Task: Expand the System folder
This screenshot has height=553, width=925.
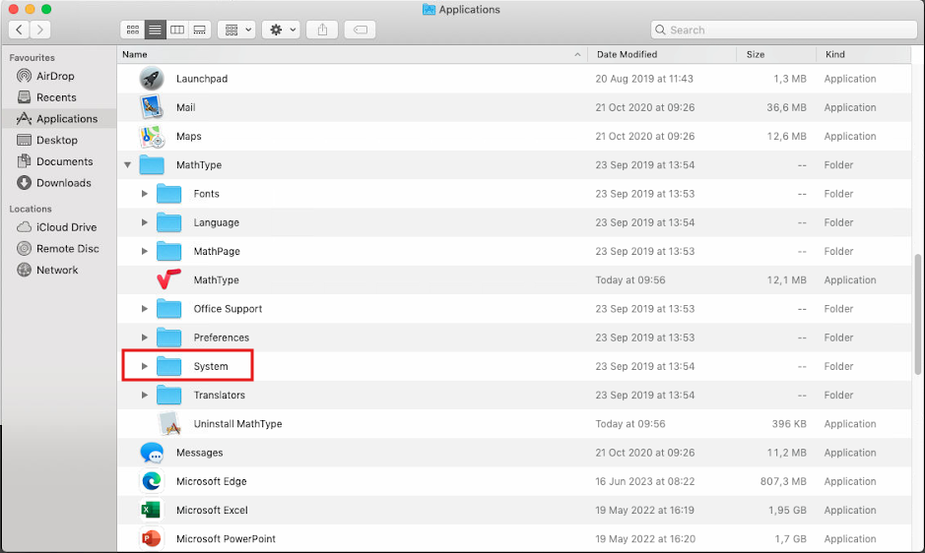Action: [144, 366]
